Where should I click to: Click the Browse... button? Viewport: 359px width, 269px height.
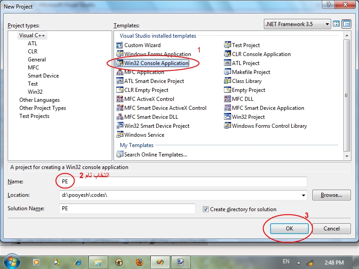(x=332, y=195)
